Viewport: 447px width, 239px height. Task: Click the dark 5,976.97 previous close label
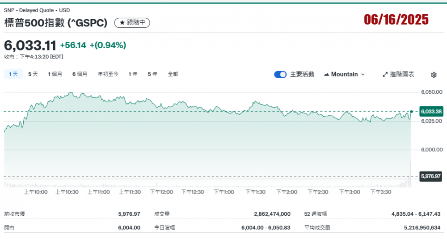pos(431,176)
